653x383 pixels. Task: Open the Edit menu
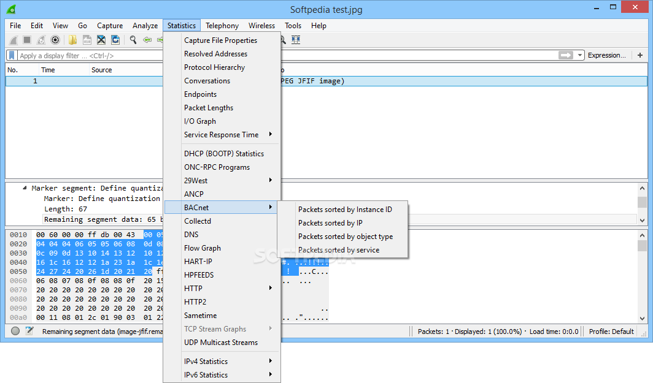pos(37,25)
